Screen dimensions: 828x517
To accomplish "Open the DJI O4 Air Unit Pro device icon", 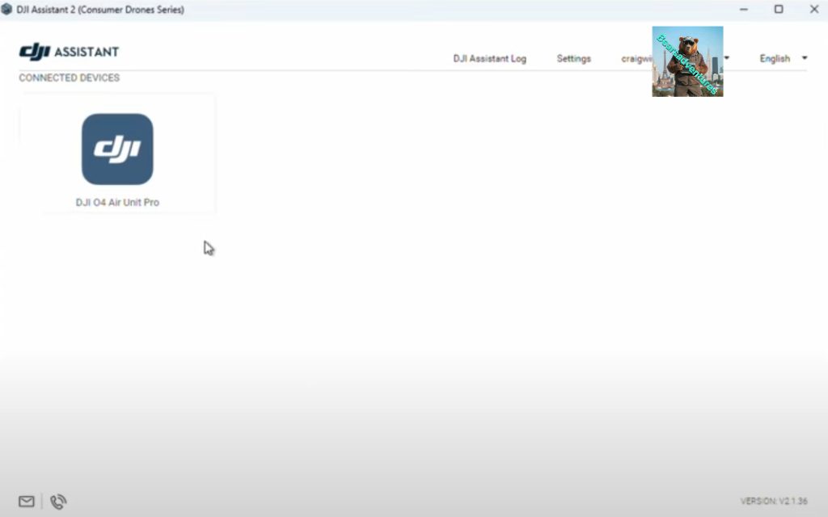I will click(x=117, y=149).
